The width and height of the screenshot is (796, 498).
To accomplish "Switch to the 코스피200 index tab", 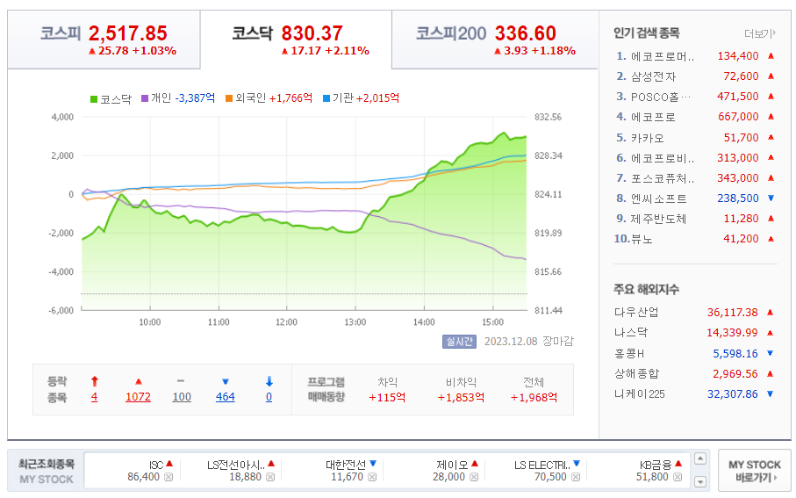I will pyautogui.click(x=495, y=40).
